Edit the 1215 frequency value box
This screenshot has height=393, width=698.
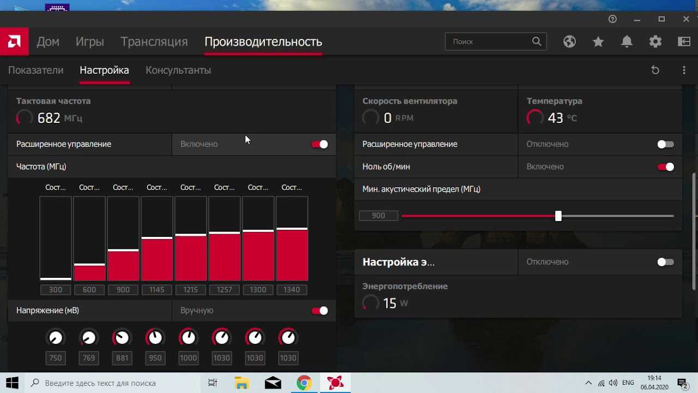(x=190, y=290)
